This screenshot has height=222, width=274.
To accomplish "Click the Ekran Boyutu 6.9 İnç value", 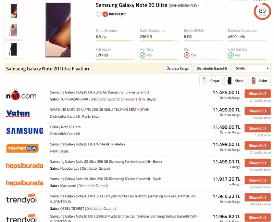I will pos(101,37).
